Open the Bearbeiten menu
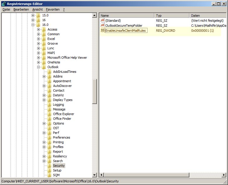Image resolution: width=228 pixels, height=185 pixels. coord(21,9)
